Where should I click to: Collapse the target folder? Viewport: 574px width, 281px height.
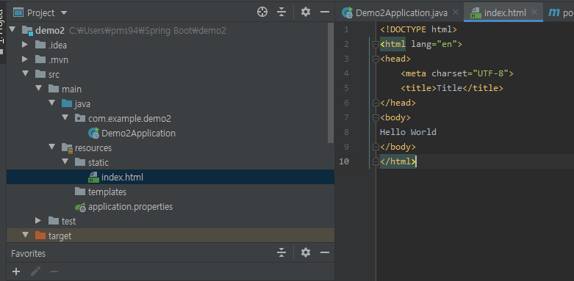pyautogui.click(x=25, y=235)
